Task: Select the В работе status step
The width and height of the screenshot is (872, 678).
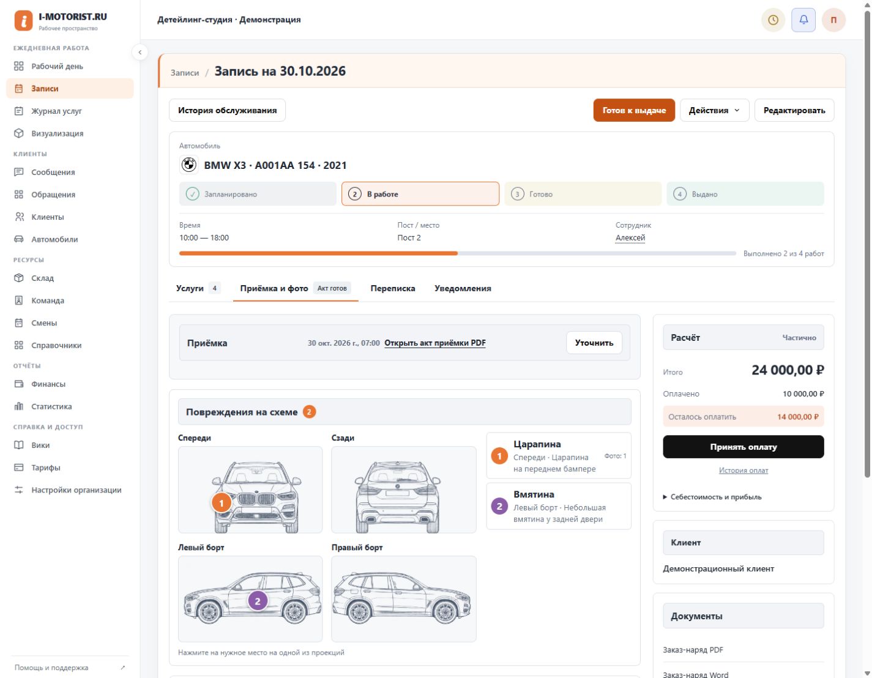Action: tap(420, 194)
